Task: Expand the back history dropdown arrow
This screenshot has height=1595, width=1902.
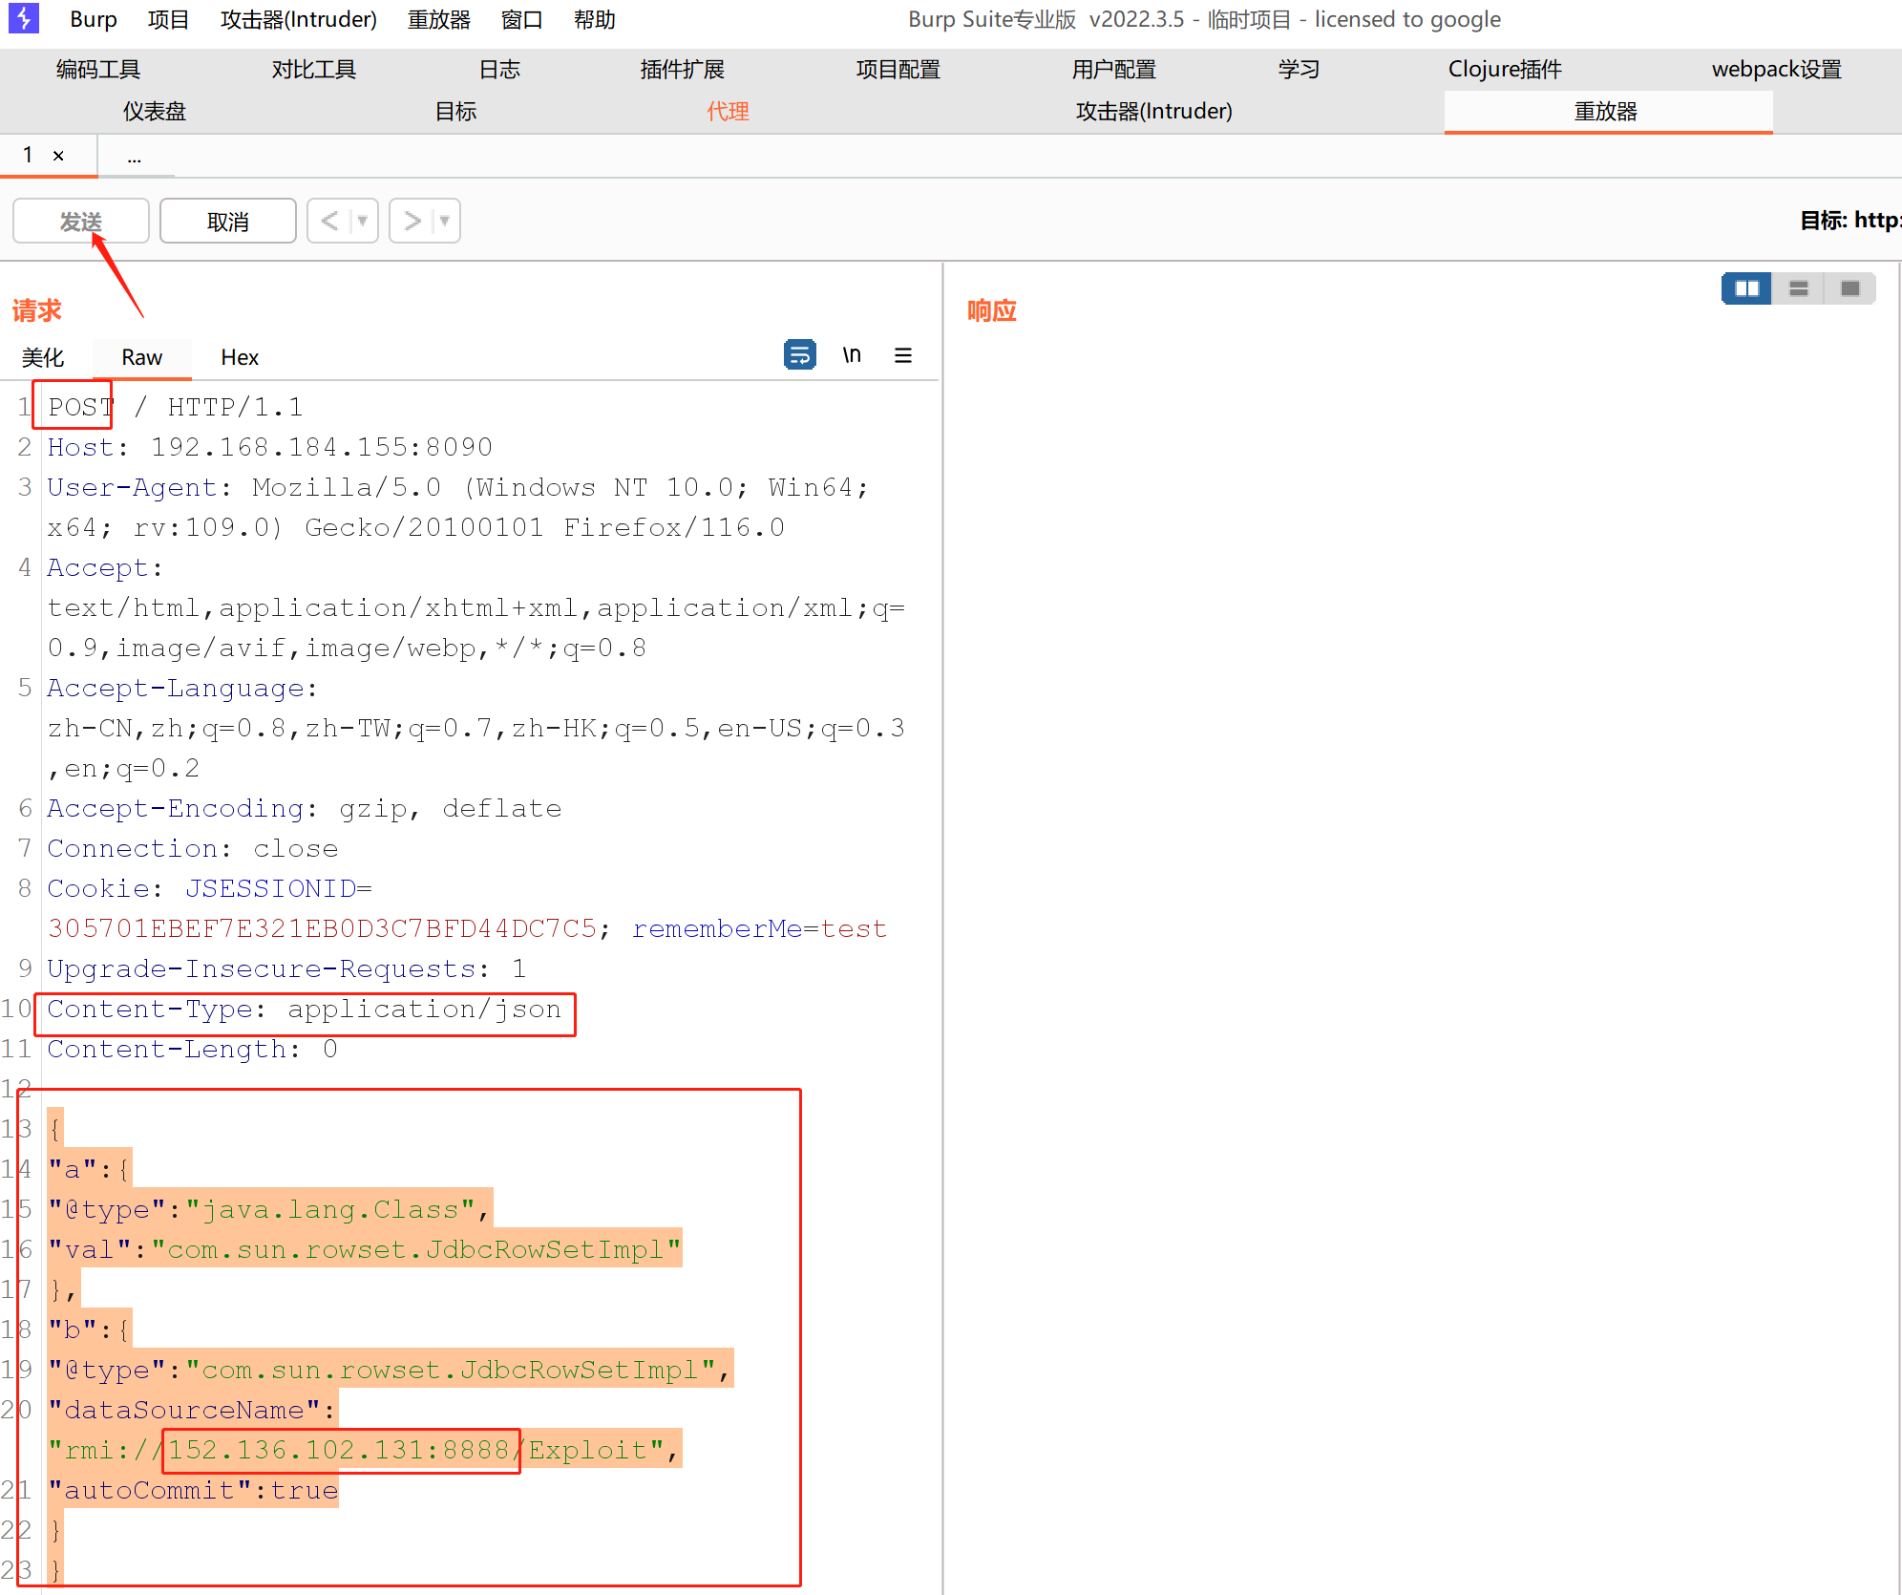Action: point(363,221)
